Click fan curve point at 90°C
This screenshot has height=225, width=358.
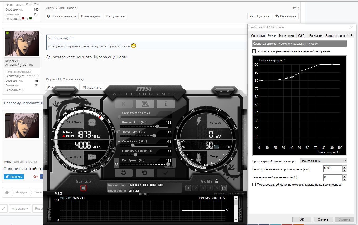332,64
